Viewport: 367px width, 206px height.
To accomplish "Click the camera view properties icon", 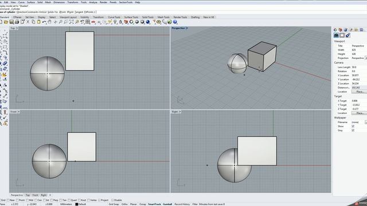I will (x=337, y=35).
